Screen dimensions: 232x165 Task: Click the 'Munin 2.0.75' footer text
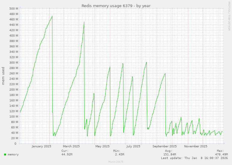116,162
